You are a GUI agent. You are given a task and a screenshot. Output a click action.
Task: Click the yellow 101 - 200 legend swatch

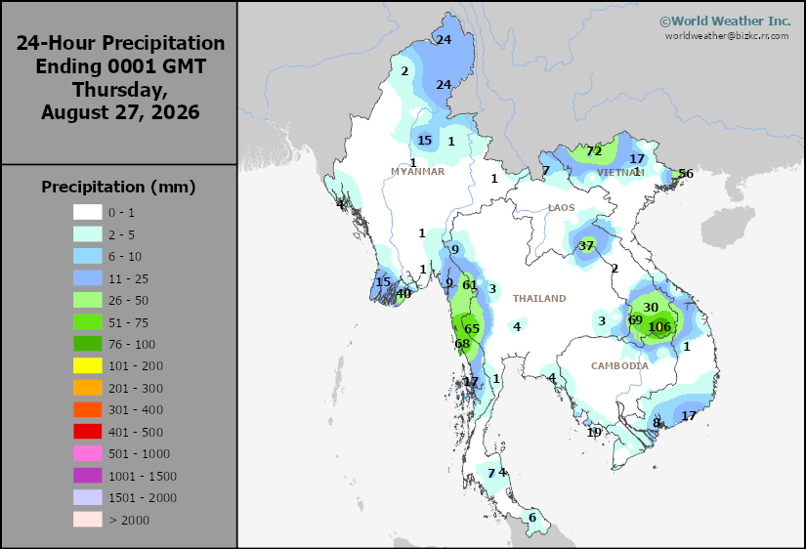(87, 365)
